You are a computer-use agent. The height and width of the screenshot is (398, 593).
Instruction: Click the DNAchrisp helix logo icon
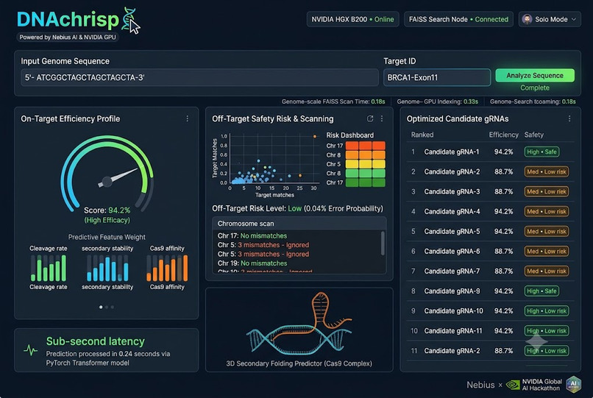[x=129, y=18]
